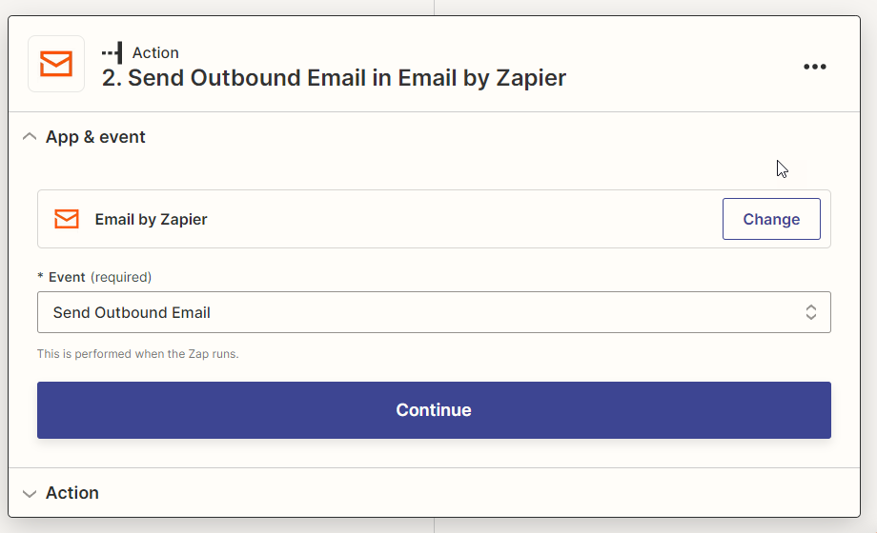Click the large Email by Zapier envelope icon
This screenshot has width=877, height=533.
[56, 64]
